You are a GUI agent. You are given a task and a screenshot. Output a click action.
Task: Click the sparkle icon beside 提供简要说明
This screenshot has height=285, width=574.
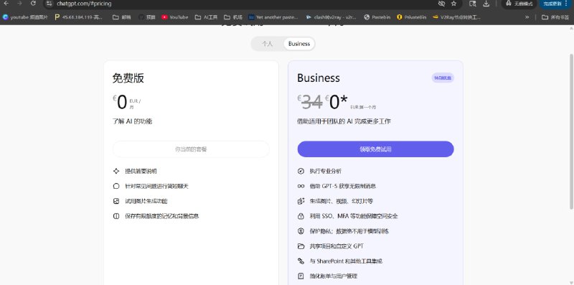pyautogui.click(x=116, y=171)
